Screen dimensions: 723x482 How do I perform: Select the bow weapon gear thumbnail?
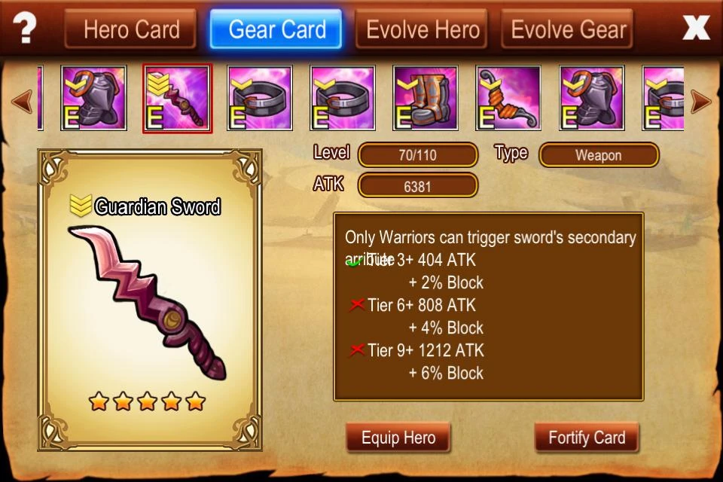click(x=508, y=98)
